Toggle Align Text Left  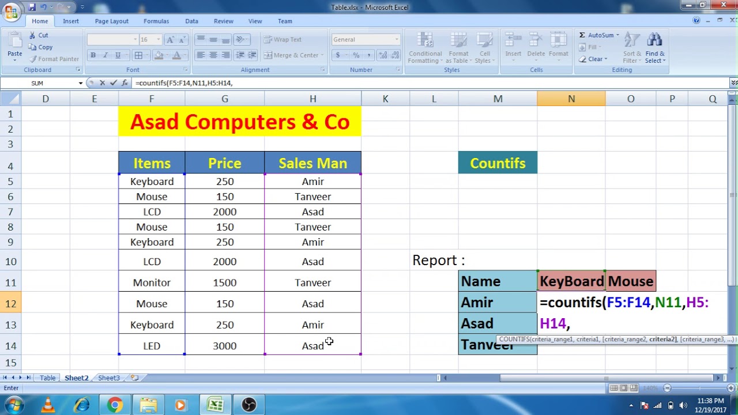[x=201, y=55]
